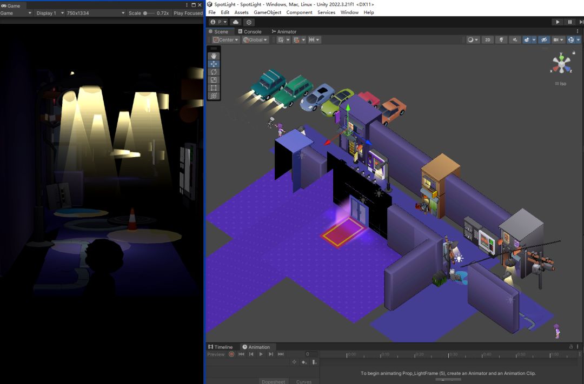Adjust the Game view Scale slider
This screenshot has width=584, height=384.
pos(148,13)
